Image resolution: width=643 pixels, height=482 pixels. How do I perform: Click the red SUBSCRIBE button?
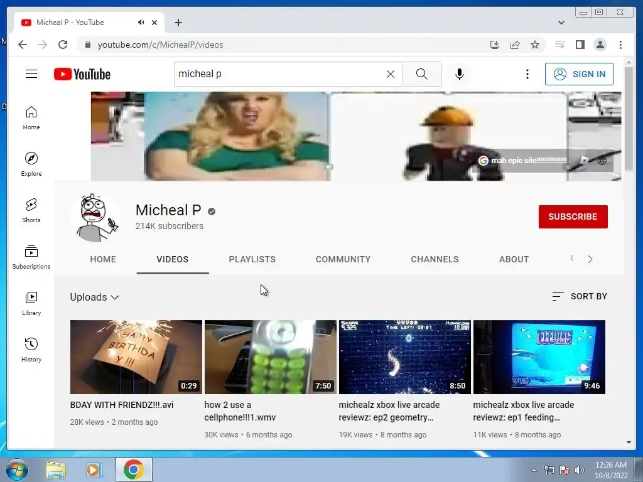[x=573, y=217]
